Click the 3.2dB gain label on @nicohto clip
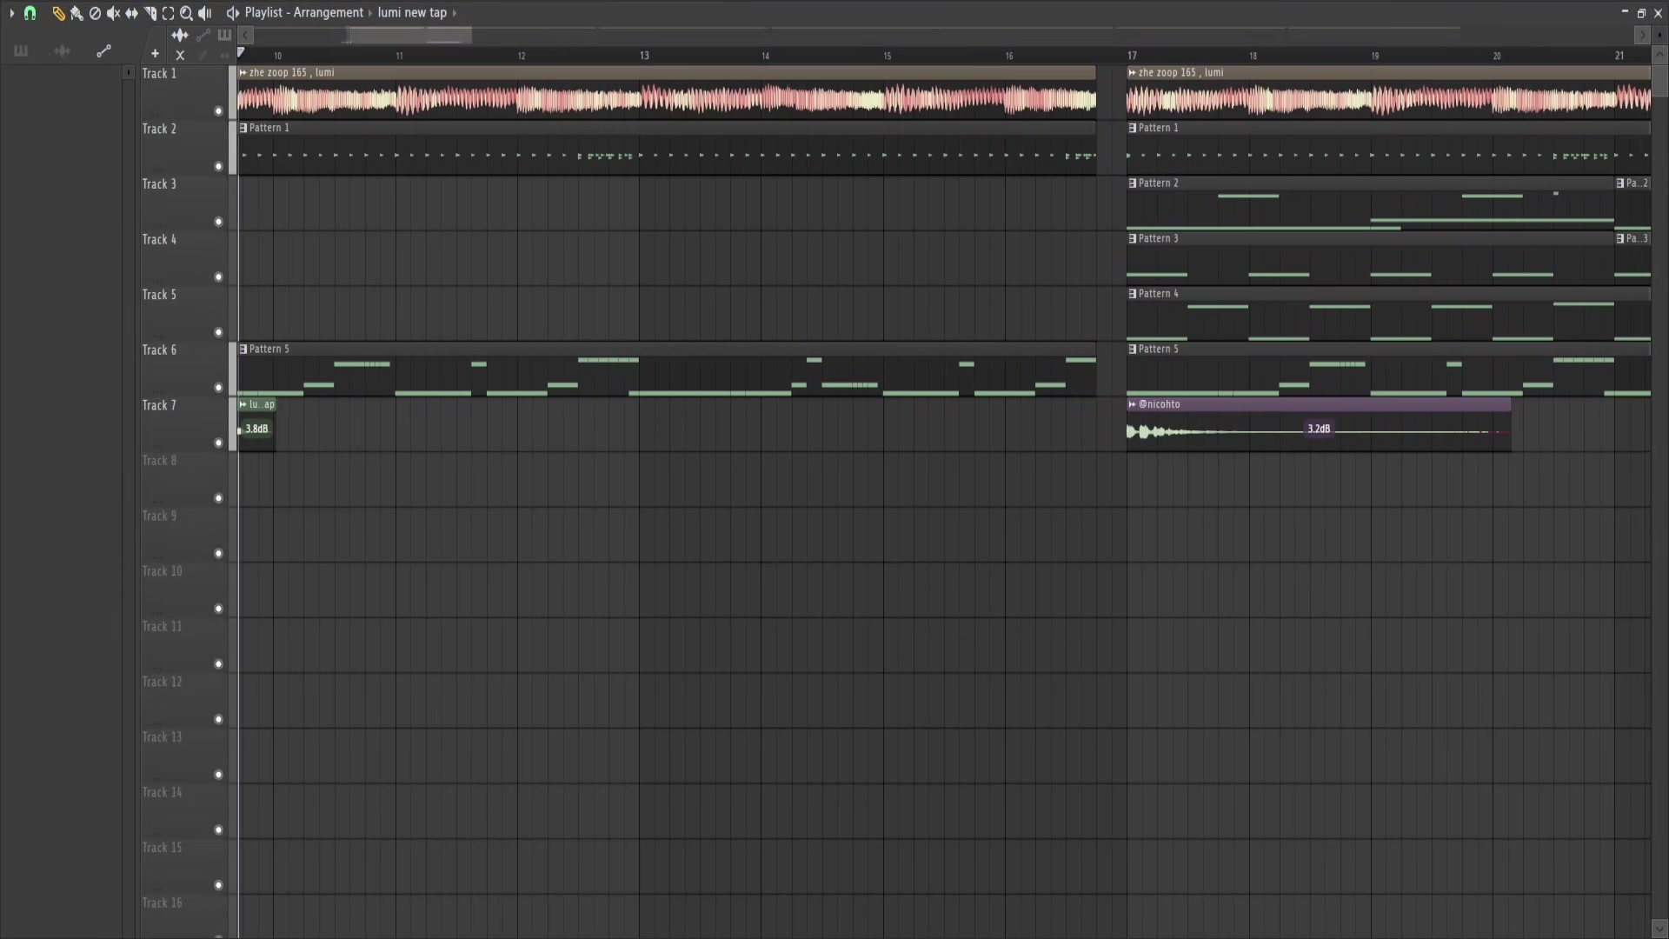 point(1319,430)
